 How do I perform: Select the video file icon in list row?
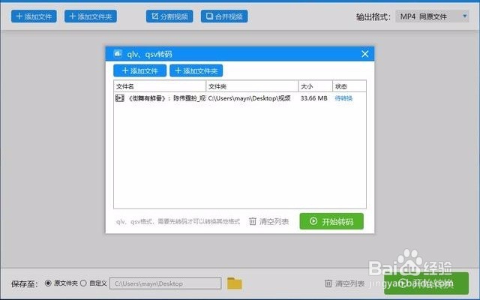pyautogui.click(x=120, y=98)
